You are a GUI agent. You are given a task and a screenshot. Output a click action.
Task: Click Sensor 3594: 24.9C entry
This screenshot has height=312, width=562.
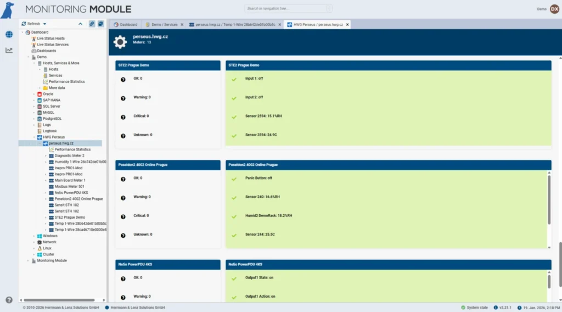click(x=261, y=135)
